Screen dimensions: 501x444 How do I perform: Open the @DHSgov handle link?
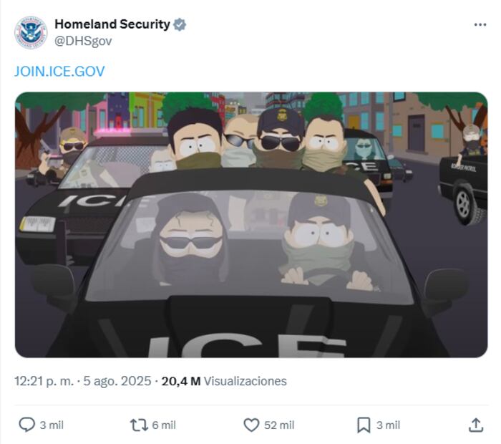(x=83, y=41)
